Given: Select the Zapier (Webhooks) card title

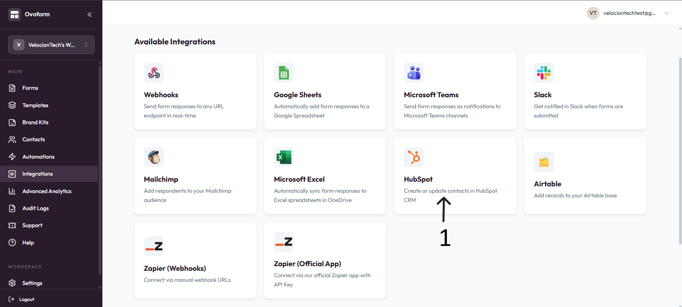Looking at the screenshot, I should pos(175,268).
